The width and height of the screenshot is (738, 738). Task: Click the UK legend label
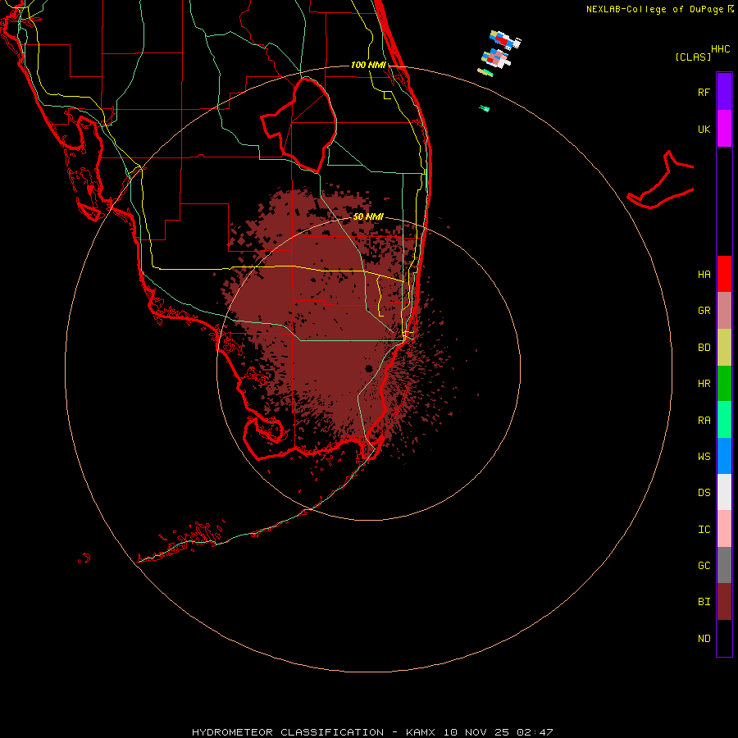click(x=704, y=129)
